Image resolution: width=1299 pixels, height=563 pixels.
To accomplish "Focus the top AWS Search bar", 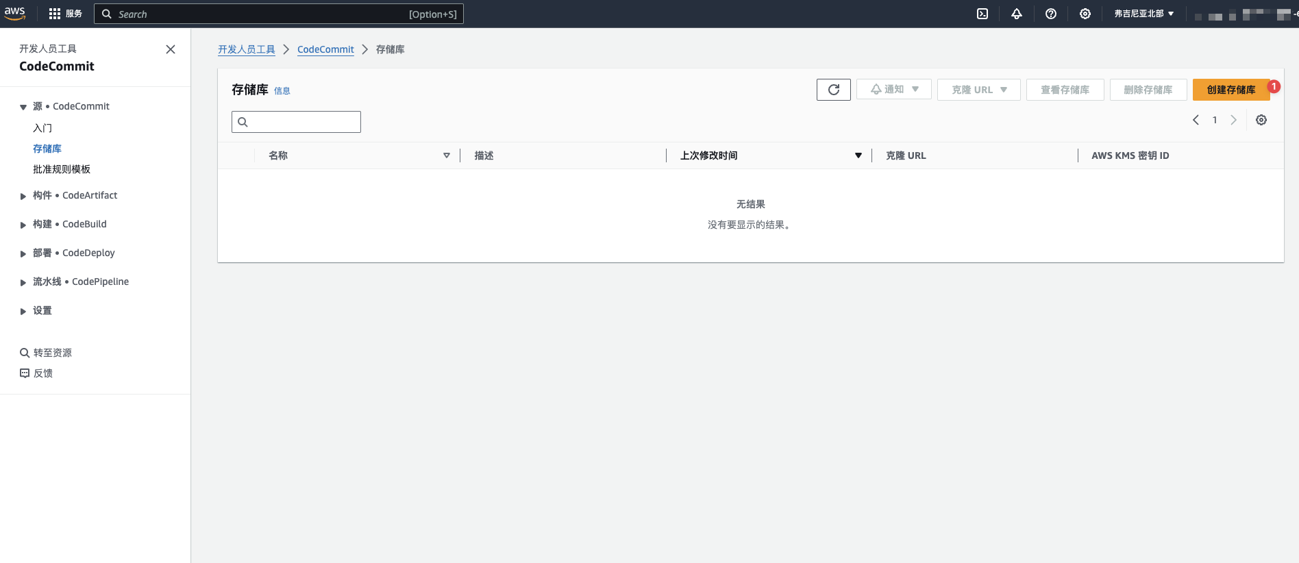I will click(279, 14).
